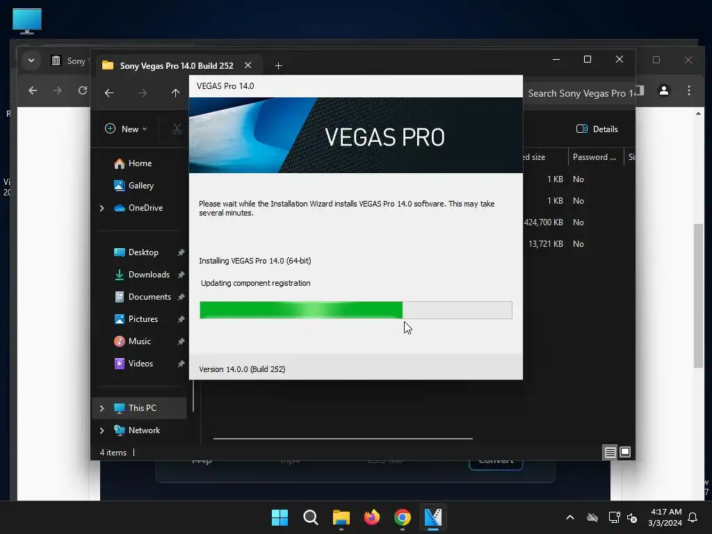Select This PC in the navigation pane
This screenshot has height=534, width=712.
pos(142,408)
